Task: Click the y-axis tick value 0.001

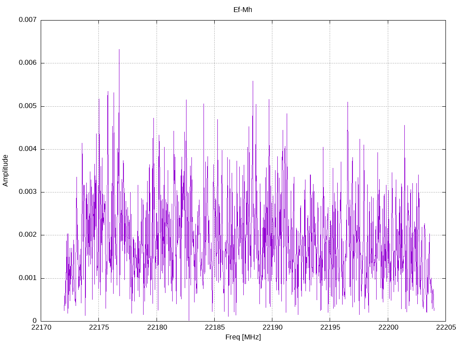Action: pyautogui.click(x=28, y=278)
